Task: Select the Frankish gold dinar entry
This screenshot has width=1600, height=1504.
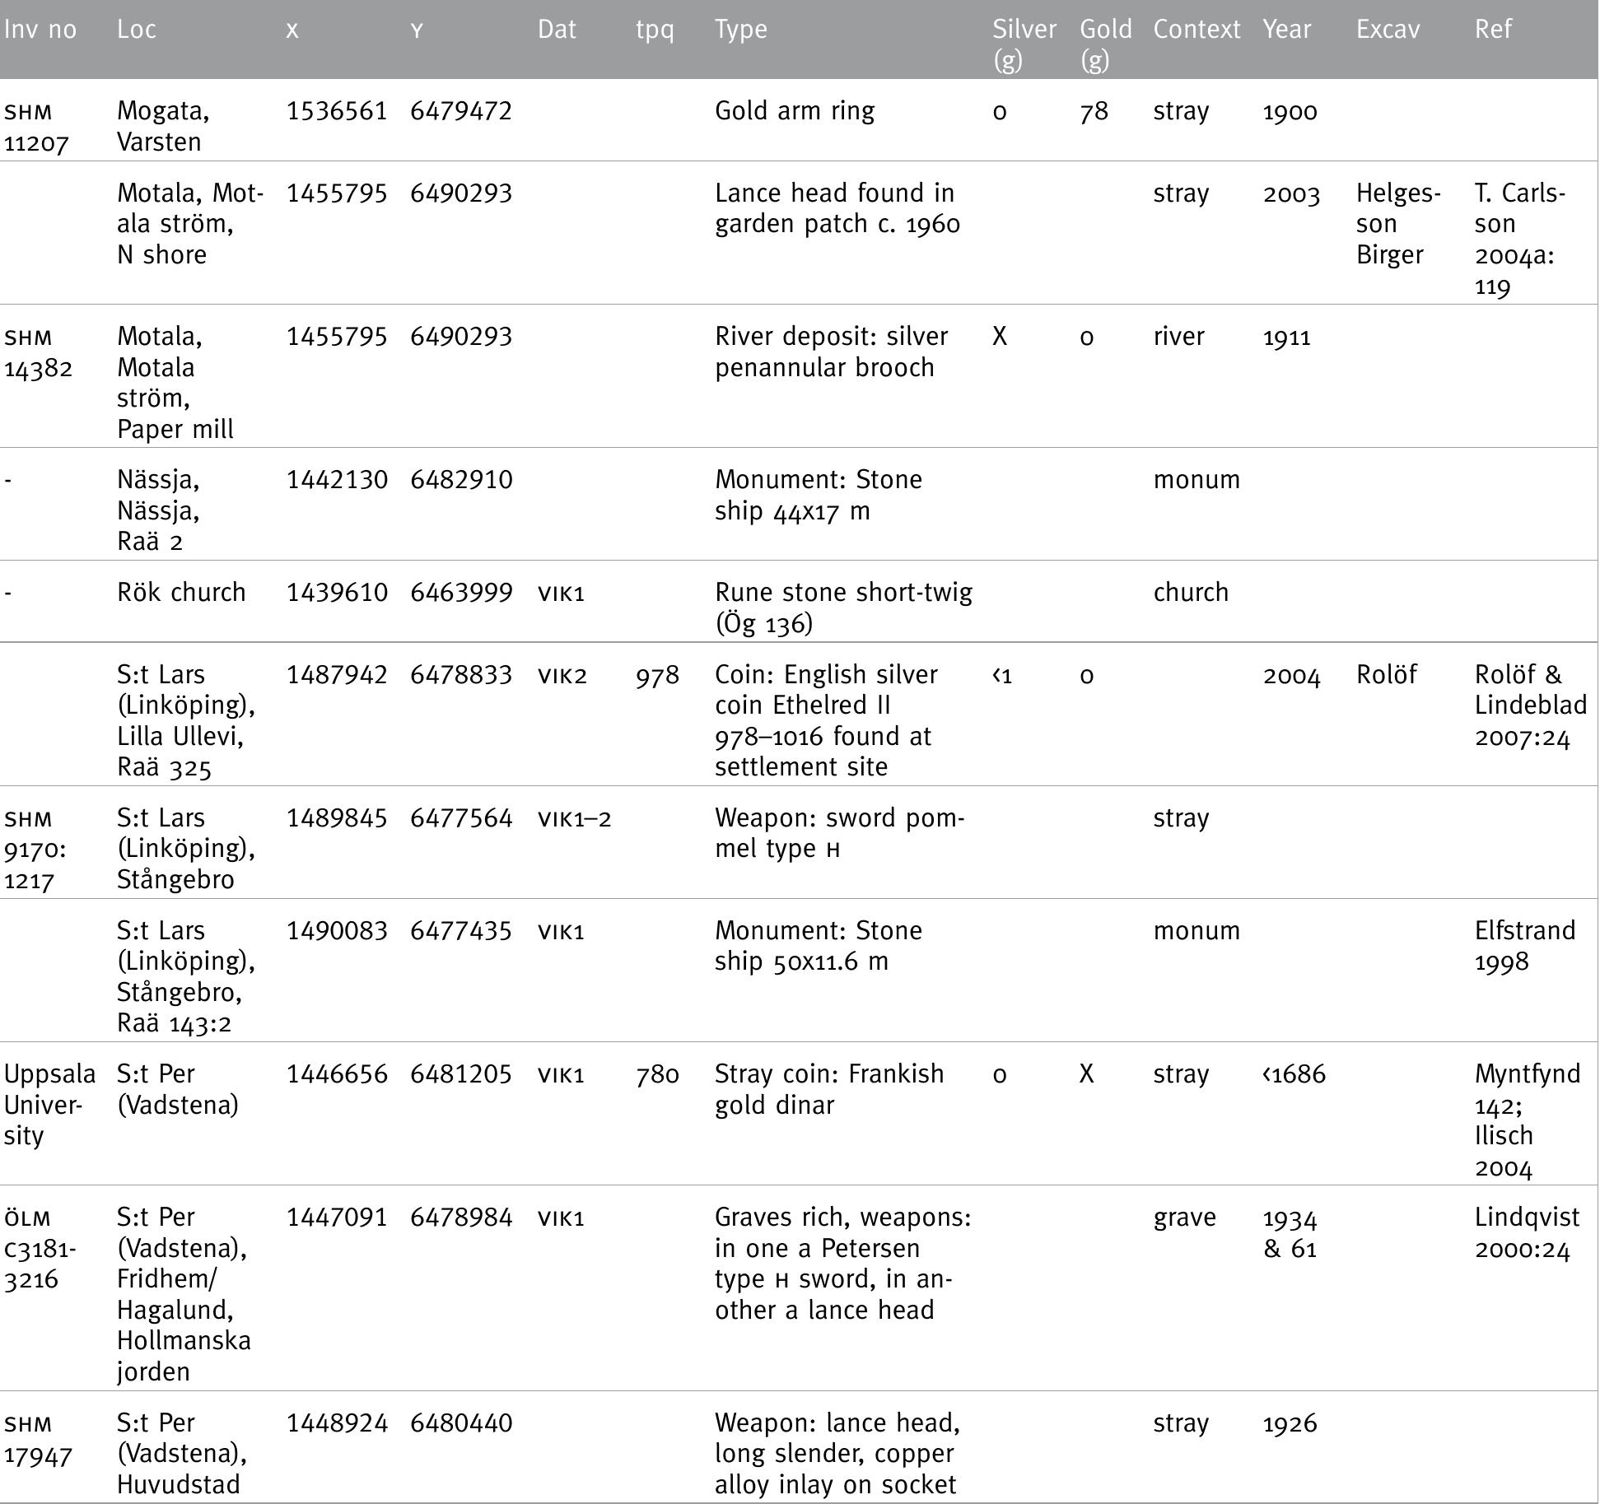Action: [x=828, y=1089]
